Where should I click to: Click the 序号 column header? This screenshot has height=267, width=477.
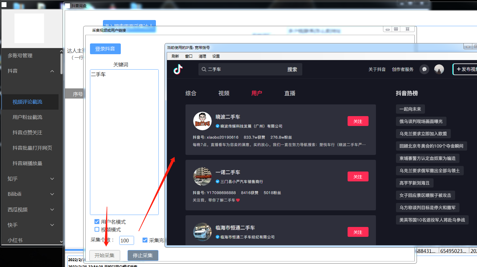pyautogui.click(x=75, y=94)
